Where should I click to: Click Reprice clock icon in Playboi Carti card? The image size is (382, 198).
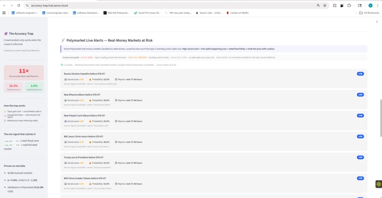point(116,121)
